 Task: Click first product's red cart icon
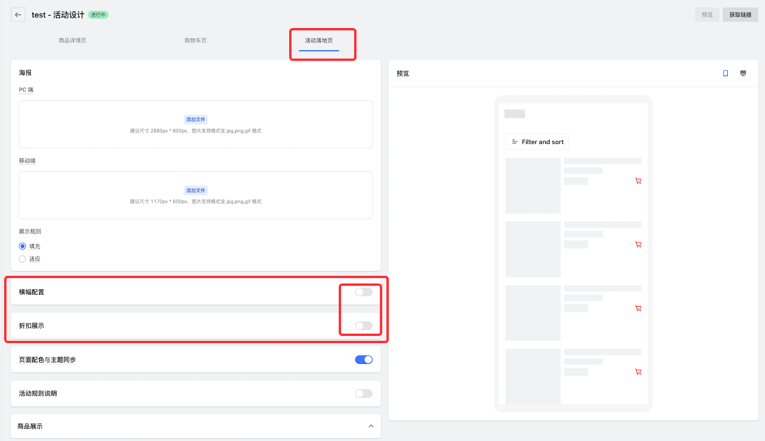(x=638, y=181)
